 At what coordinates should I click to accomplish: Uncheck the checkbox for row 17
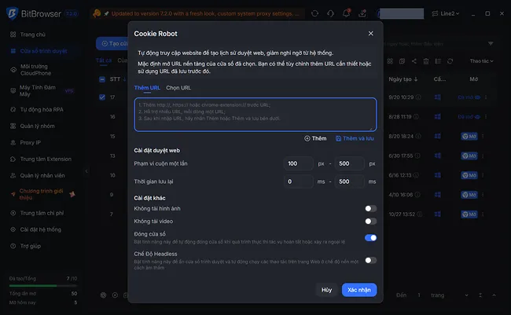coord(102,97)
